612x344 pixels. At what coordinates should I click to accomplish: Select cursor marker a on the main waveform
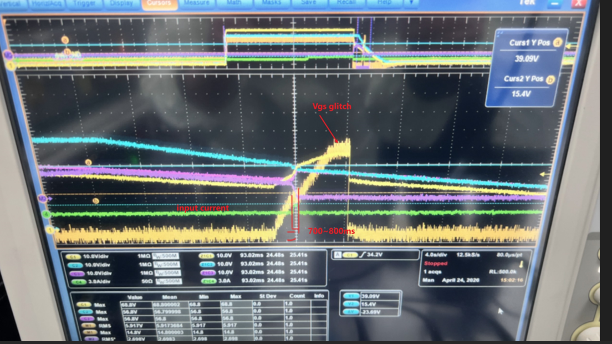point(88,162)
